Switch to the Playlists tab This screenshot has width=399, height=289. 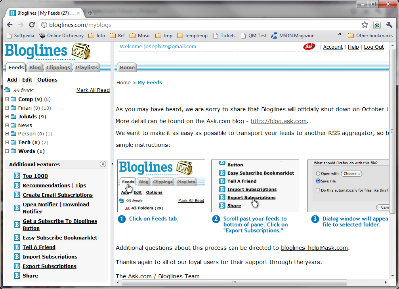[86, 67]
